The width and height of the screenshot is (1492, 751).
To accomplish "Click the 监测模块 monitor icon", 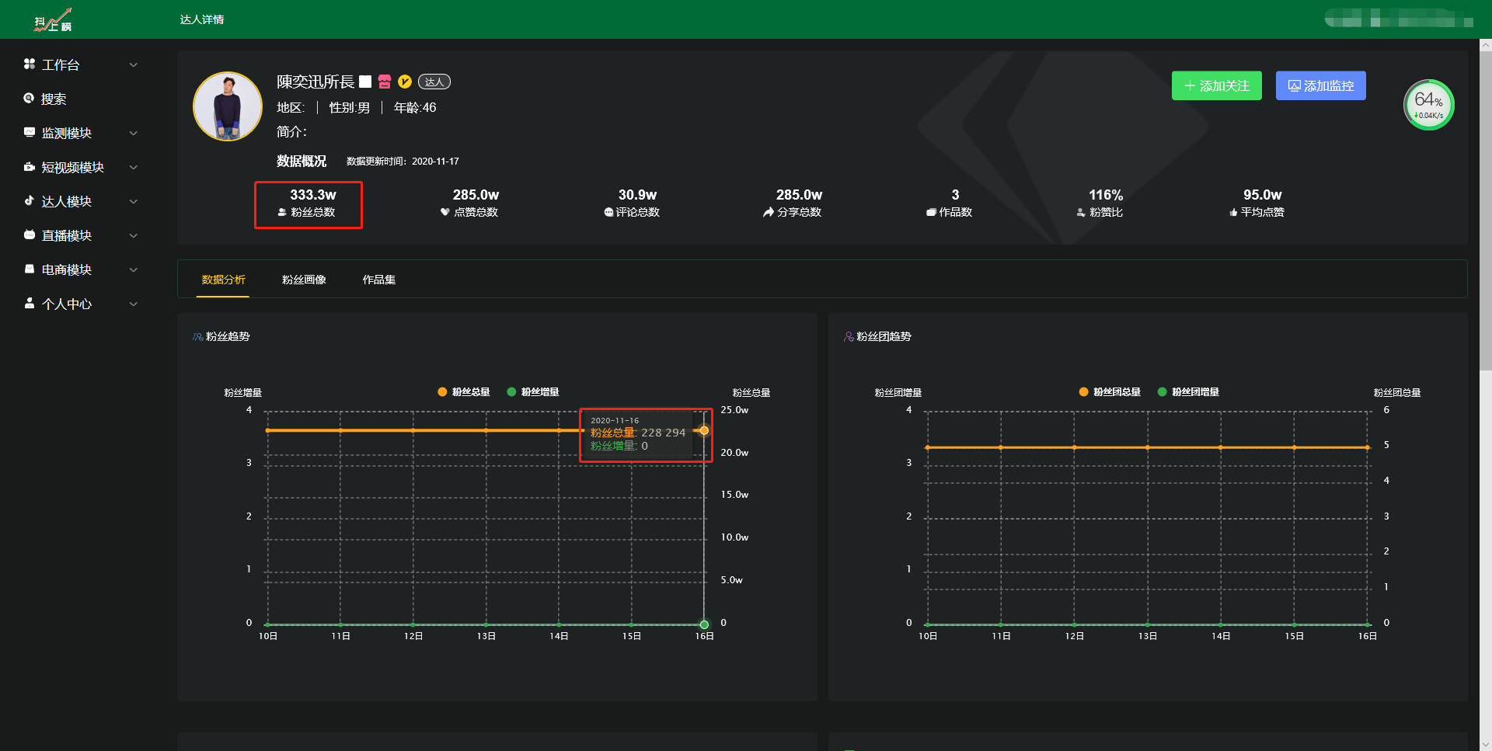I will [30, 132].
